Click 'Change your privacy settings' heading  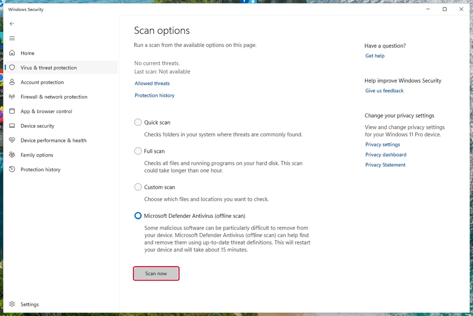click(x=399, y=116)
